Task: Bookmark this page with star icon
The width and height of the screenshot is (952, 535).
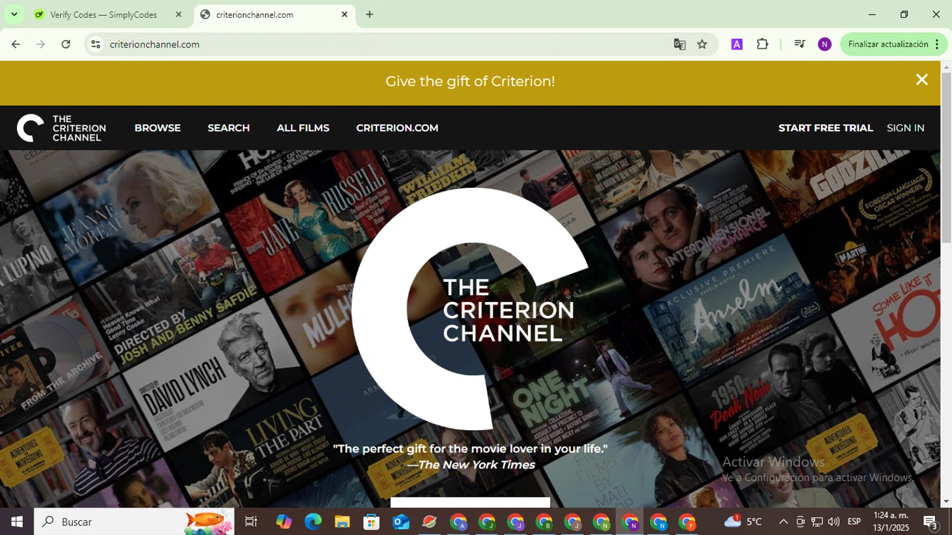Action: coord(702,44)
